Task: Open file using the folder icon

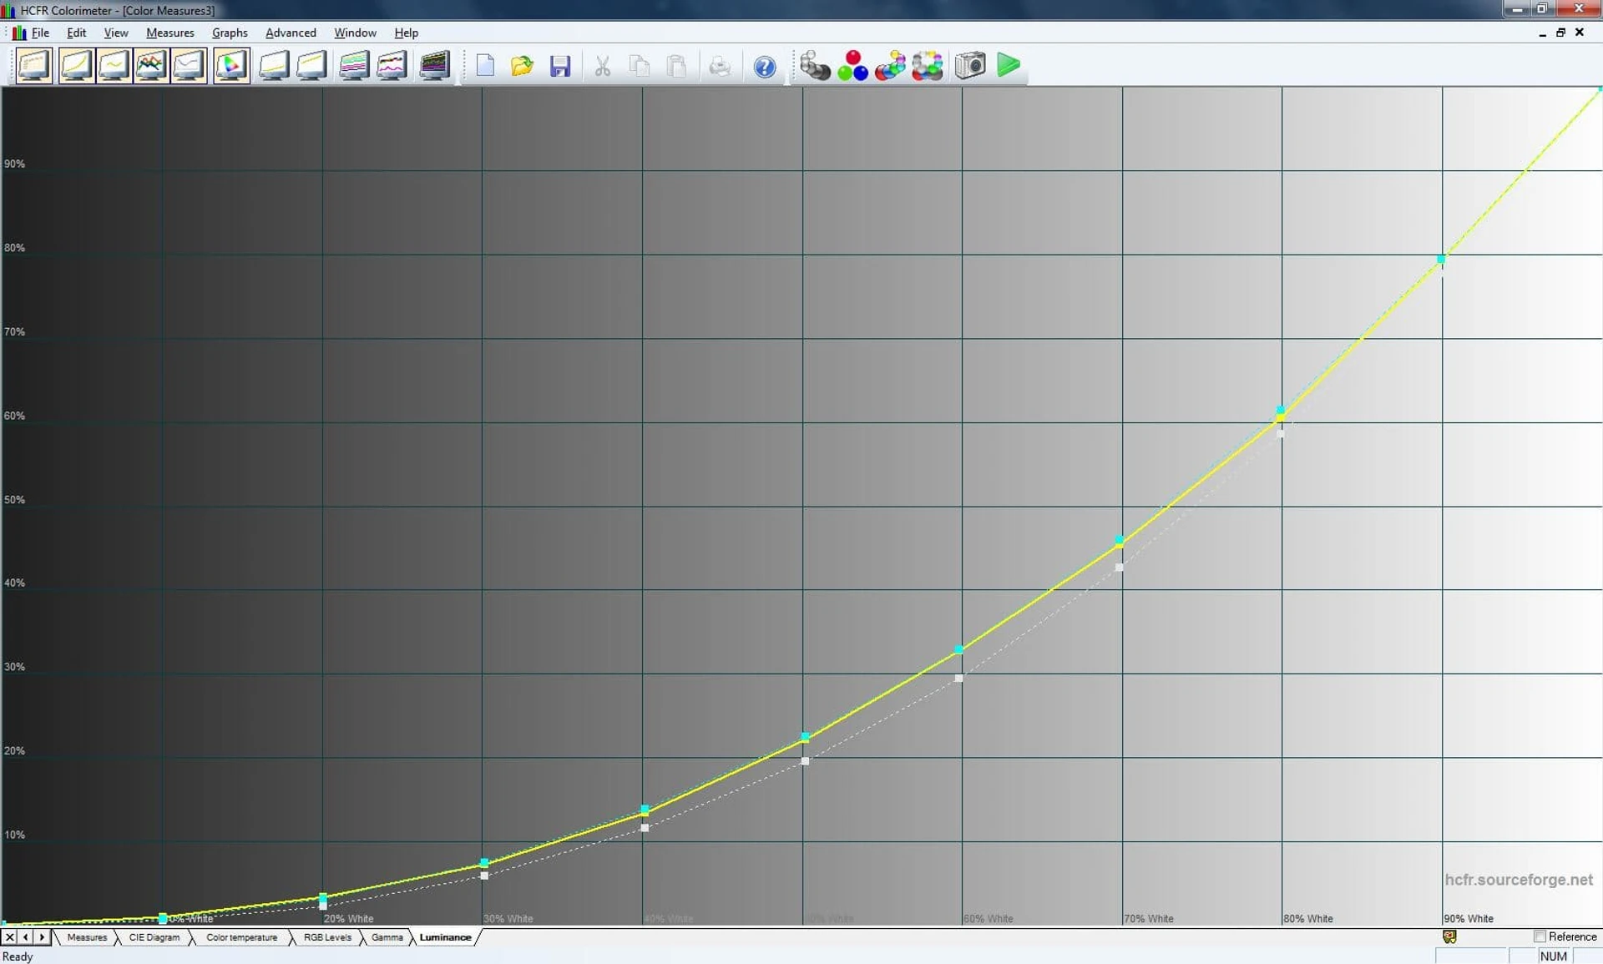Action: pyautogui.click(x=522, y=66)
